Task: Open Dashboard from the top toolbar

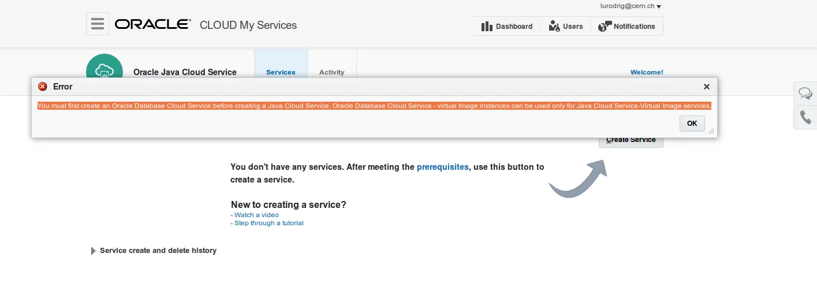Action: tap(507, 26)
